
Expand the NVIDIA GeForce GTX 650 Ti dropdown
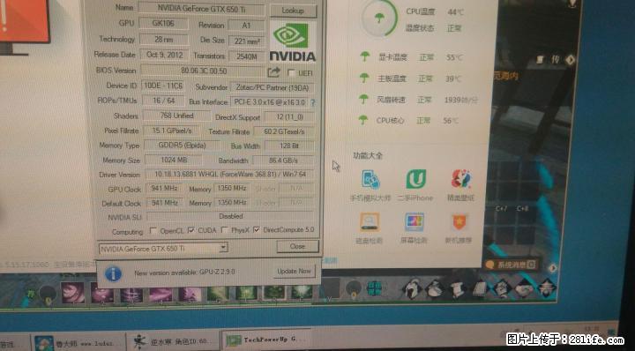point(223,247)
